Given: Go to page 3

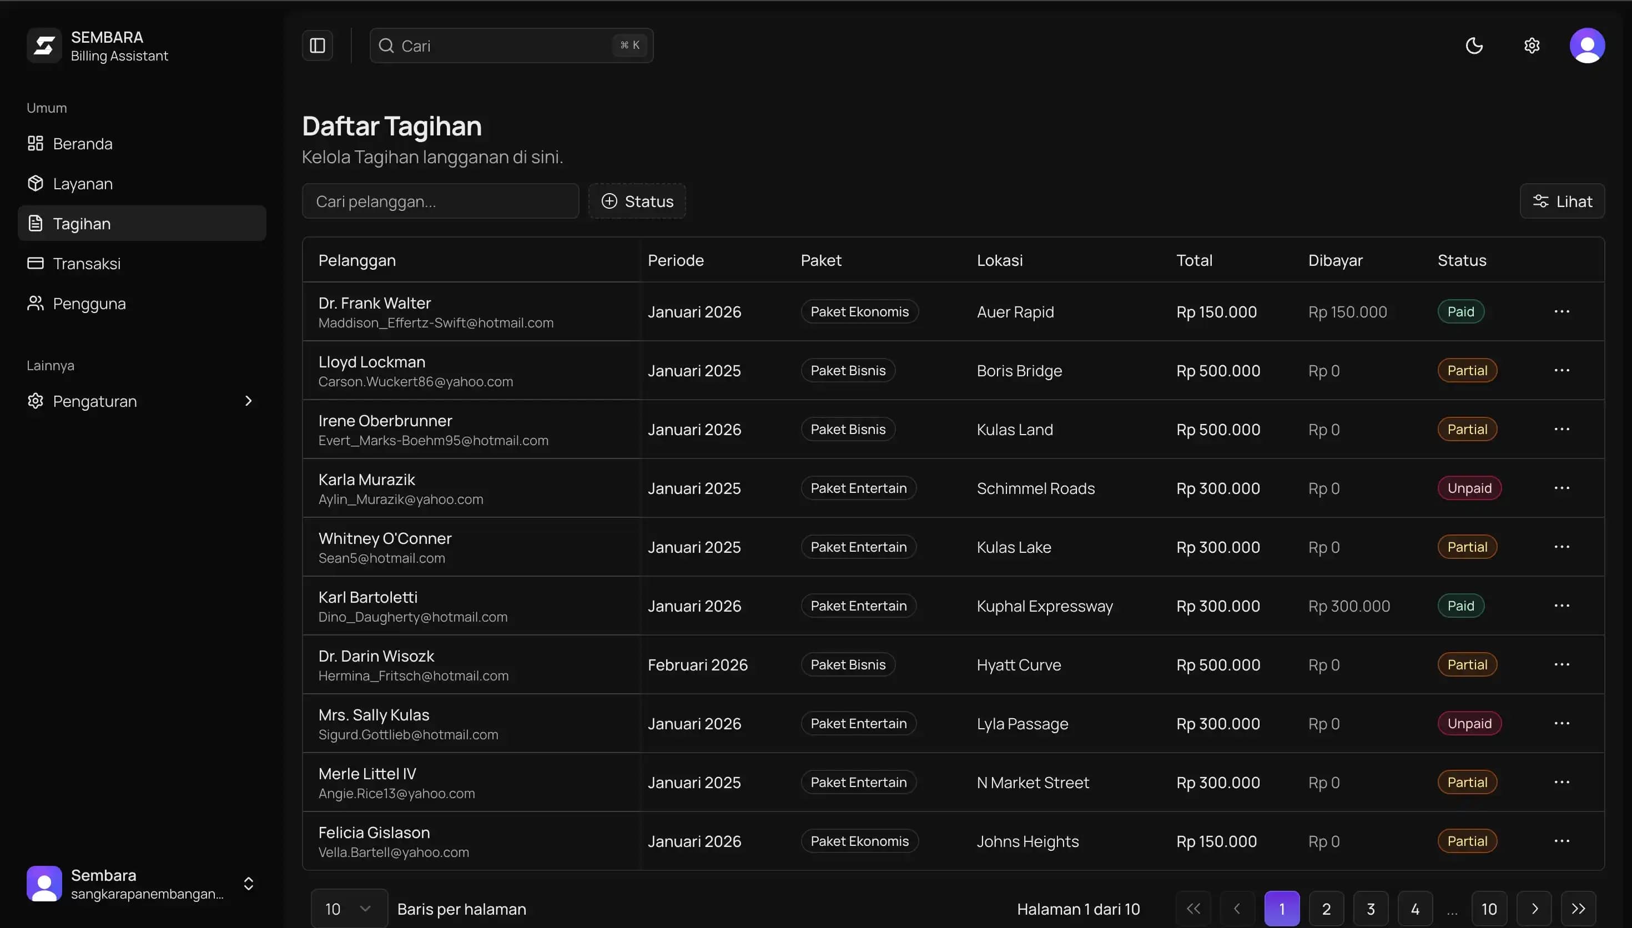Looking at the screenshot, I should pos(1370,909).
